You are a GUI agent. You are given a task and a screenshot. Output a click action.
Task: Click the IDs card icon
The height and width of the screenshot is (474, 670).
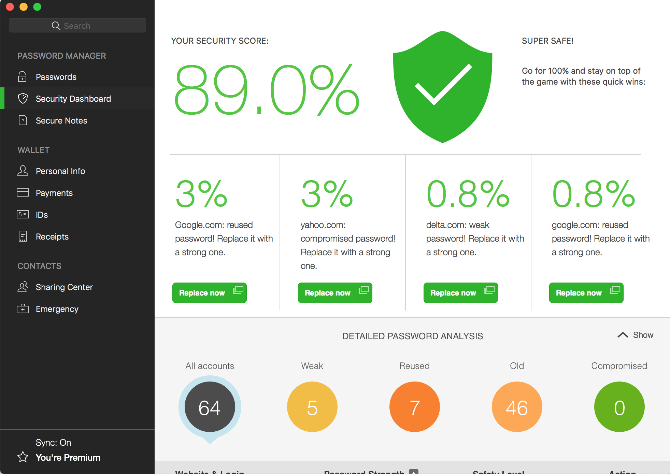point(23,215)
